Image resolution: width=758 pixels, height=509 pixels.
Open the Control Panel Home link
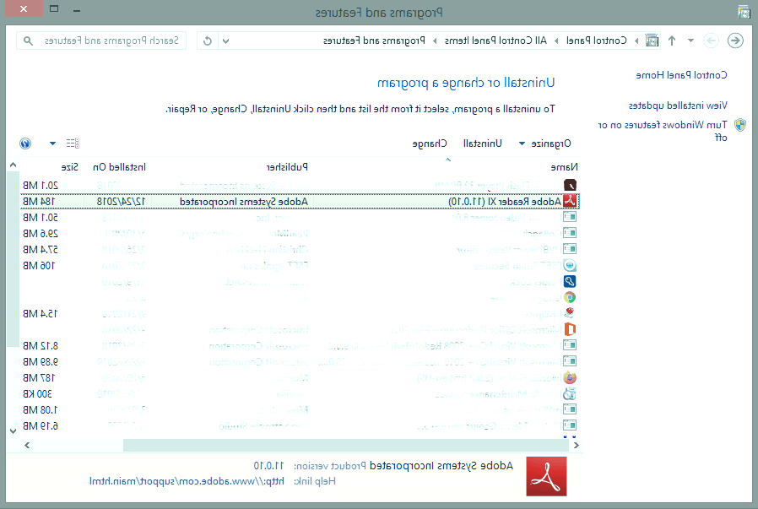click(x=682, y=75)
